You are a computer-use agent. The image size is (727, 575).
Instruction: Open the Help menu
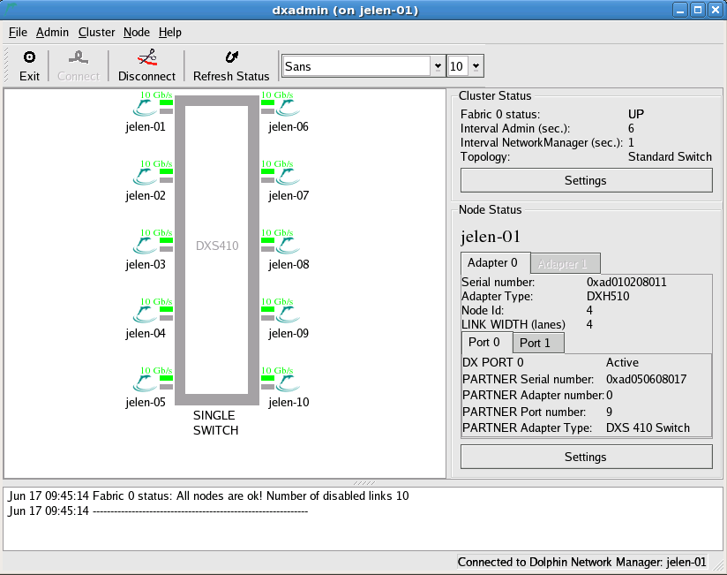pos(170,33)
